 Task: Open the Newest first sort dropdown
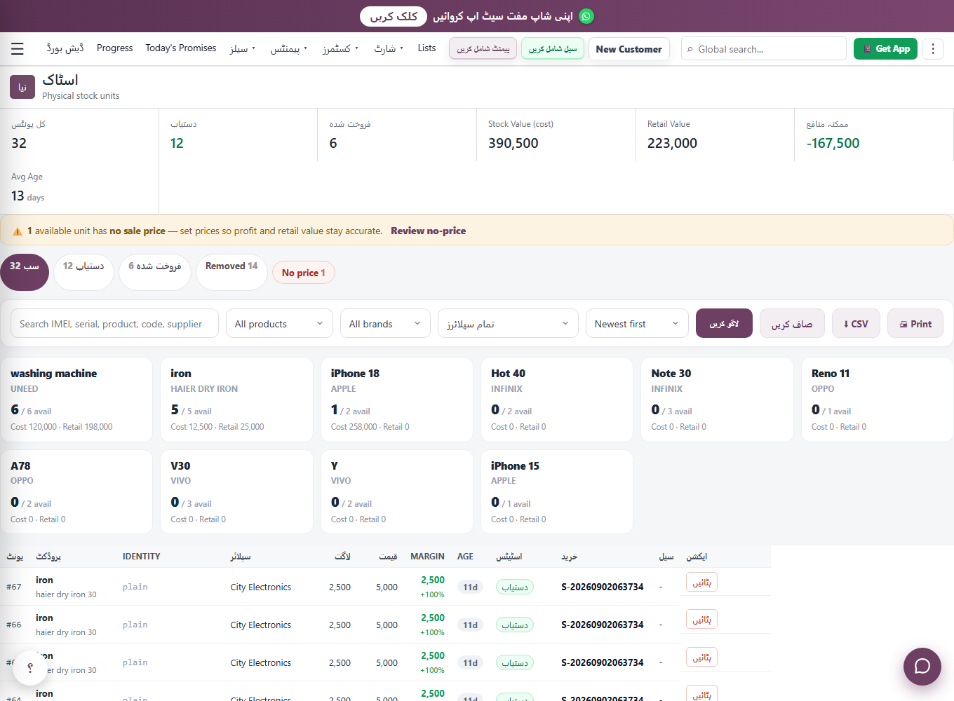click(x=637, y=324)
